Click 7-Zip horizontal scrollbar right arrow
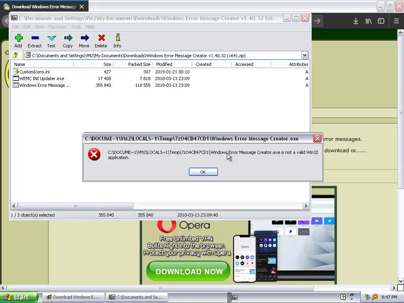Screen dimensions: 404x303 click(306, 206)
